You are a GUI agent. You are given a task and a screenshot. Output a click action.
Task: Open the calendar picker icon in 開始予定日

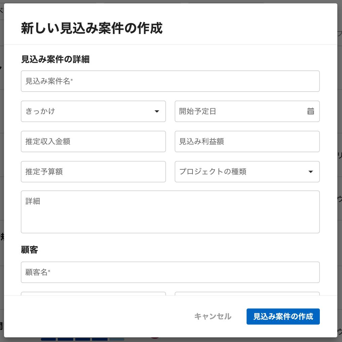point(310,111)
